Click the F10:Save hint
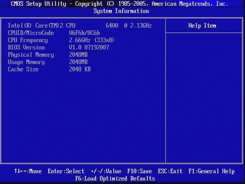 point(139,171)
